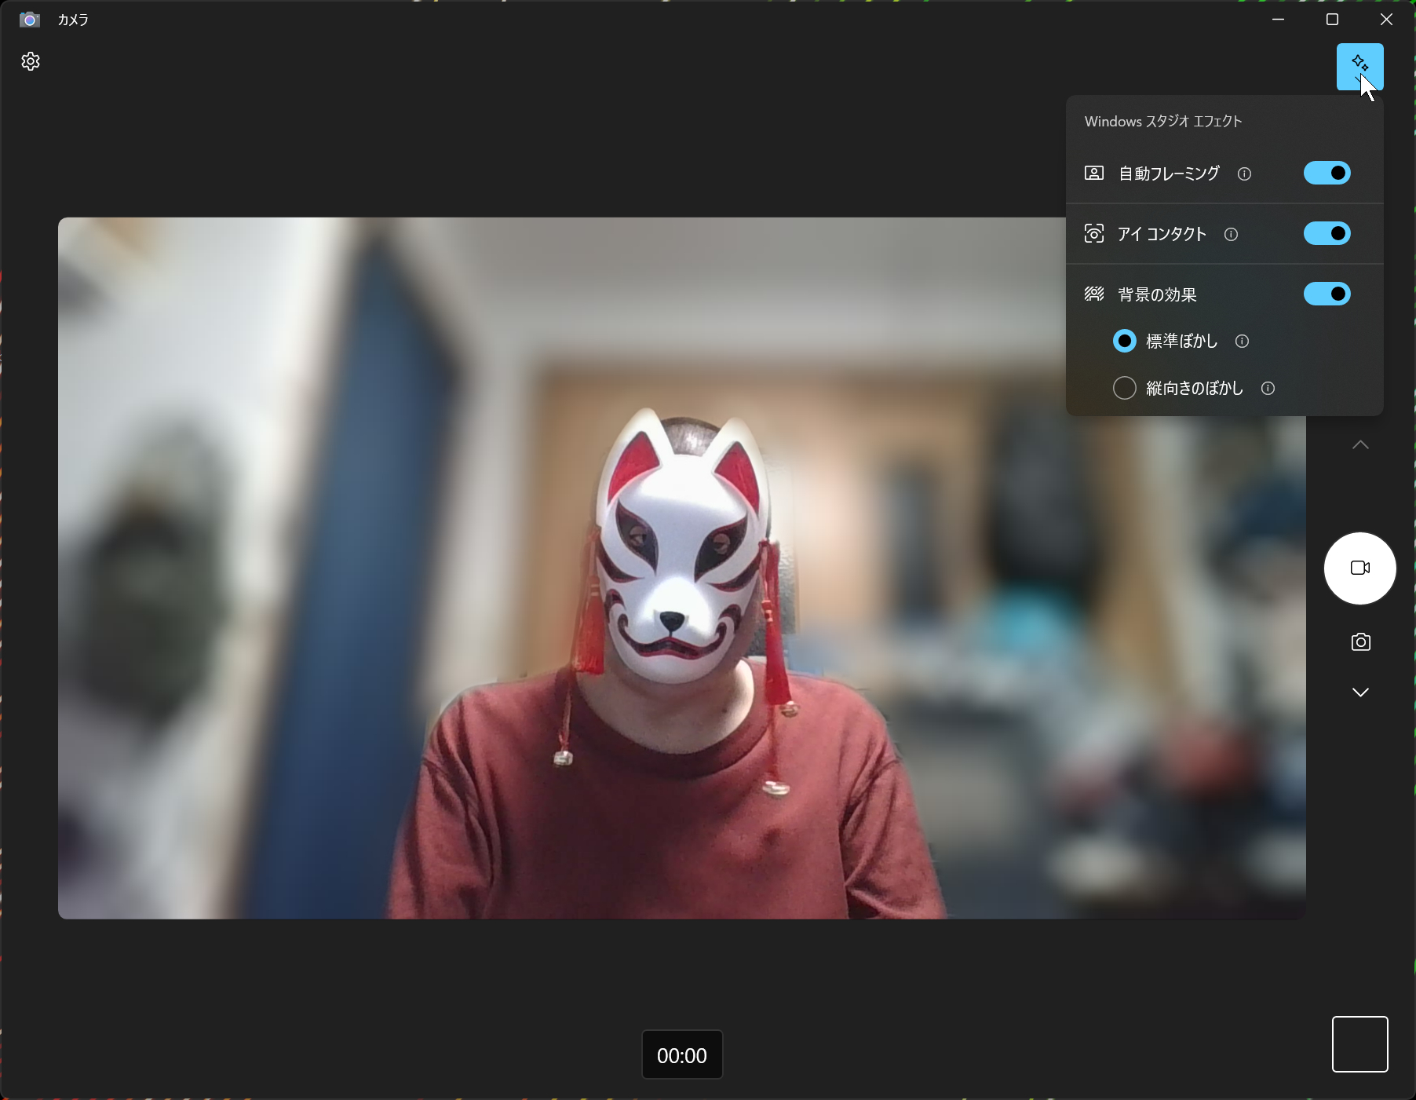1416x1100 pixels.
Task: Move to previous mode with up chevron
Action: 1360,444
